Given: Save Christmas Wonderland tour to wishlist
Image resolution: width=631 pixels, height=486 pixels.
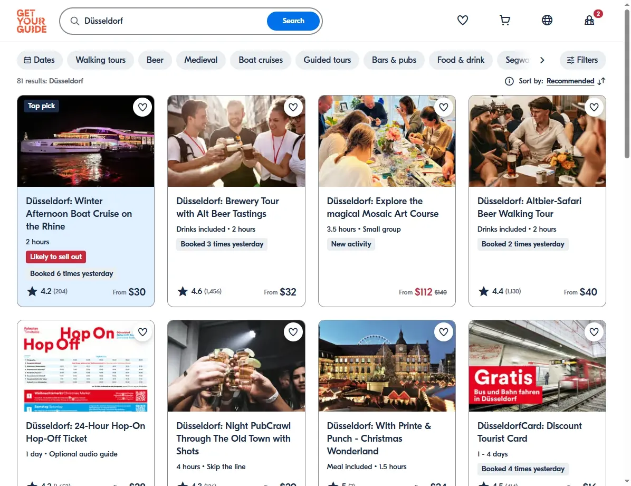Looking at the screenshot, I should 444,332.
